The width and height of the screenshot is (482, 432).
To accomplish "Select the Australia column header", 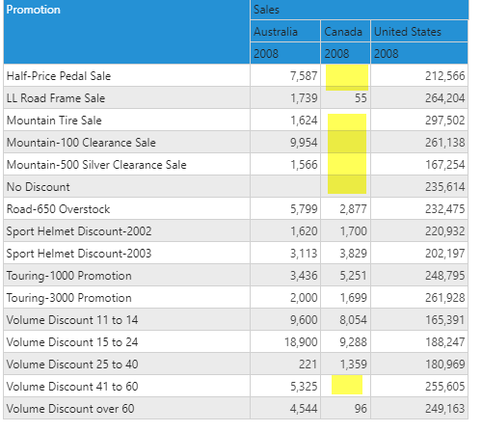I will [276, 32].
